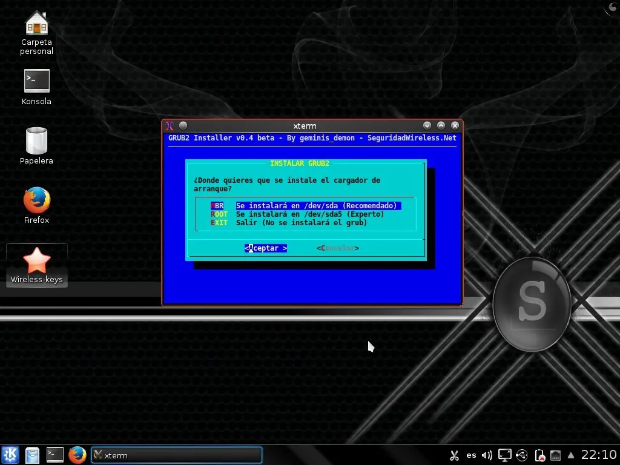Select ROOT install to /dev/sda5 option
The height and width of the screenshot is (465, 620).
(297, 214)
